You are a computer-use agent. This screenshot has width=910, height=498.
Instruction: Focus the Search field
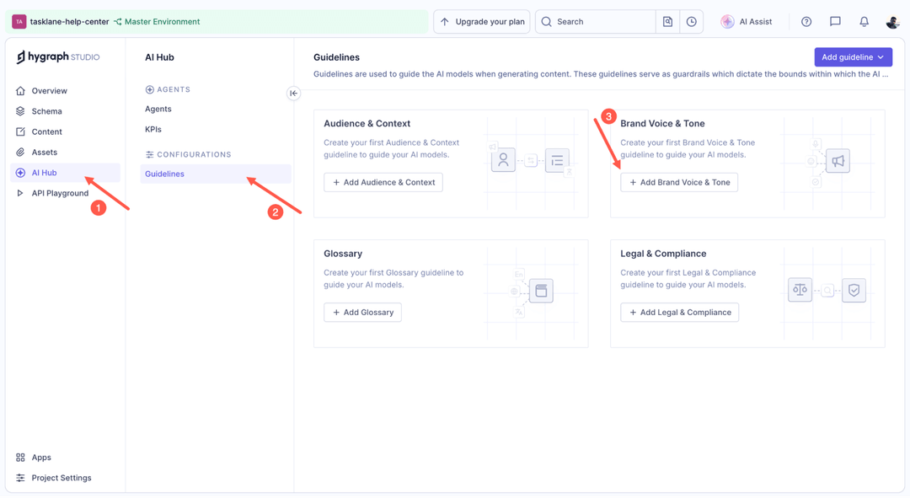tap(595, 21)
